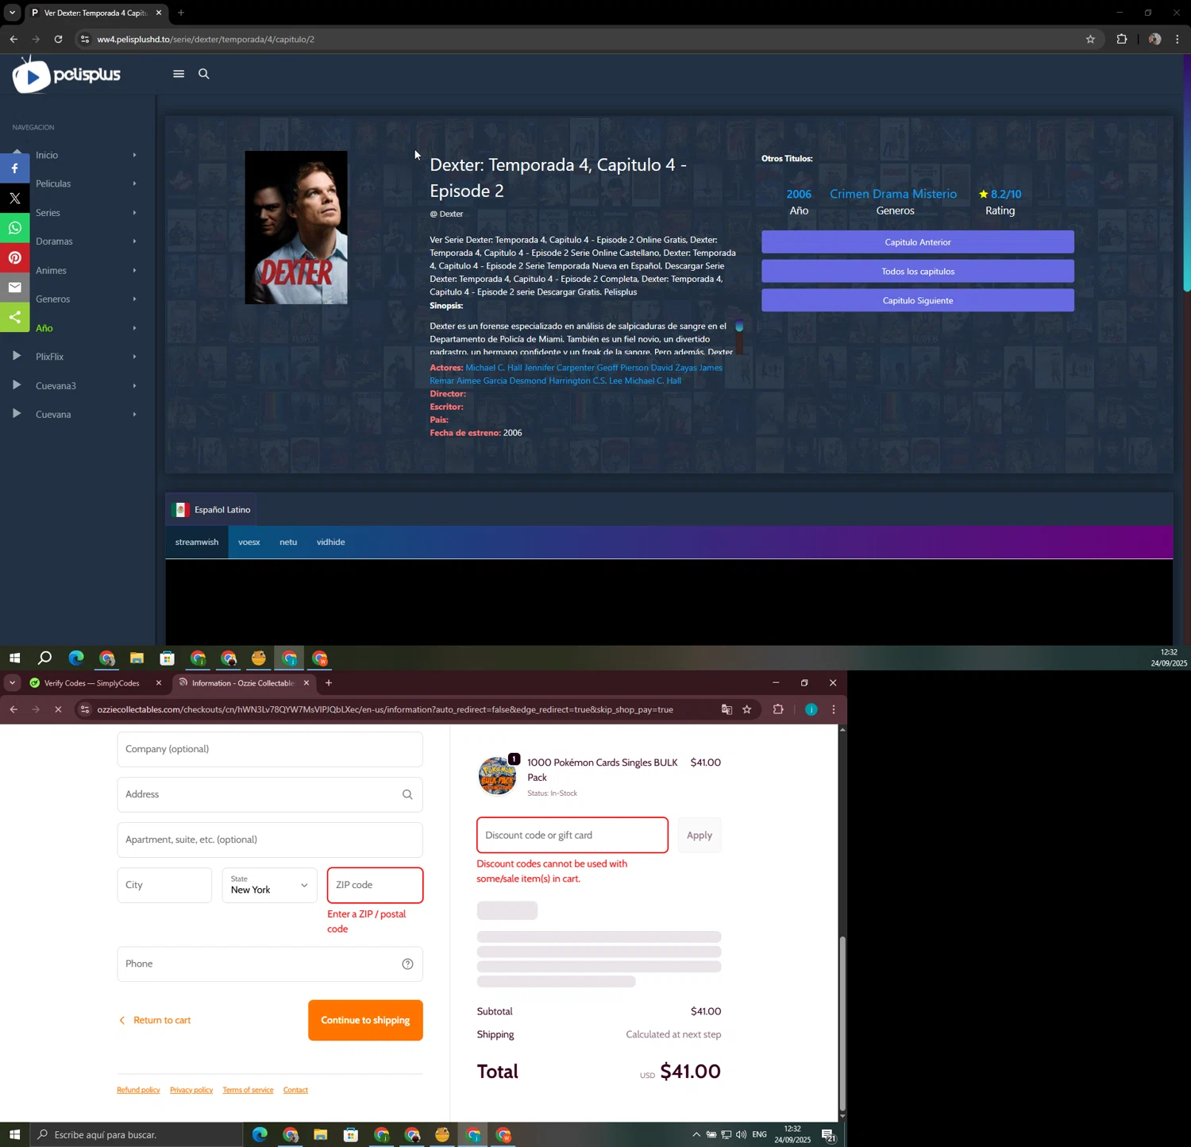Click the City input field
Image resolution: width=1191 pixels, height=1147 pixels.
click(x=164, y=885)
